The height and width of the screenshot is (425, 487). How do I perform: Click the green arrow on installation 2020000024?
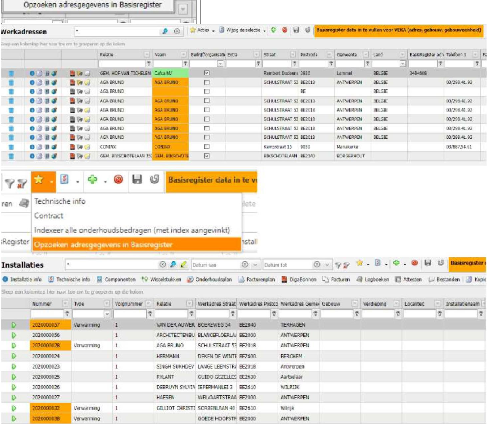pos(14,356)
